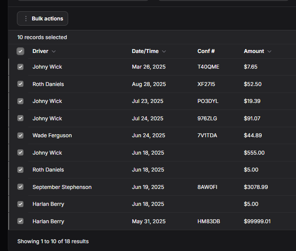The height and width of the screenshot is (251, 296).
Task: Click confirmation number HM83DB
Action: click(x=209, y=221)
